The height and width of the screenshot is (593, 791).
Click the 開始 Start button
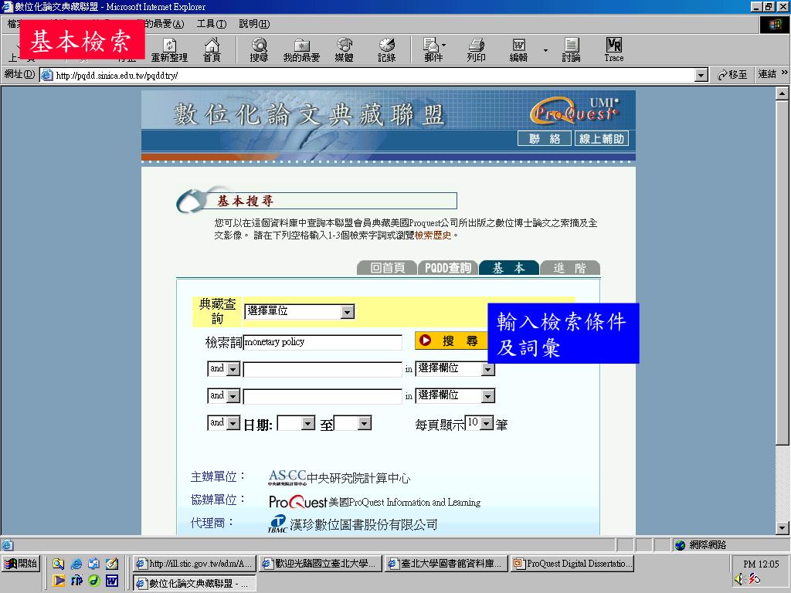[x=21, y=563]
